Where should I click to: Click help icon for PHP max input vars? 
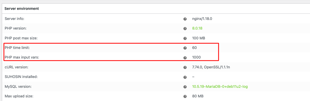pos(185,58)
